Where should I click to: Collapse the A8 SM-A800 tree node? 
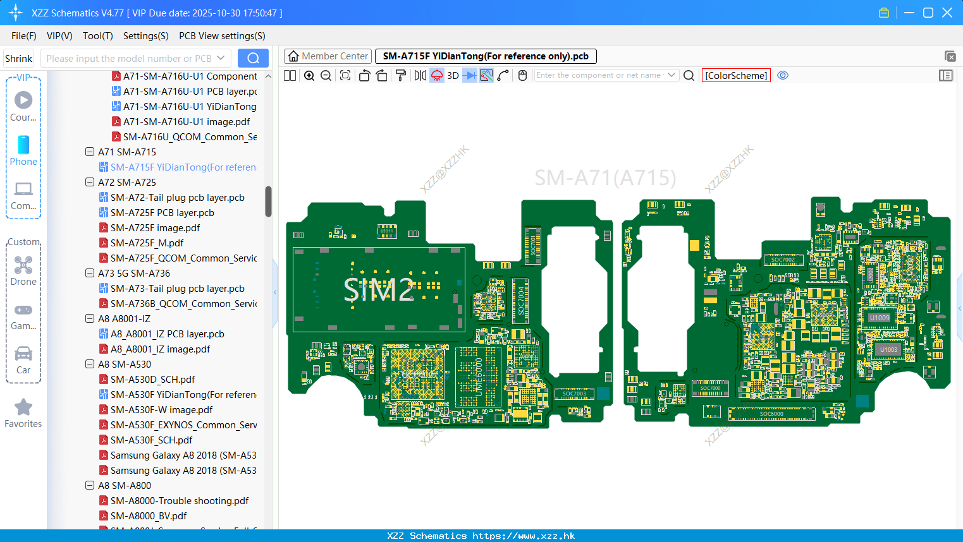[x=90, y=485]
